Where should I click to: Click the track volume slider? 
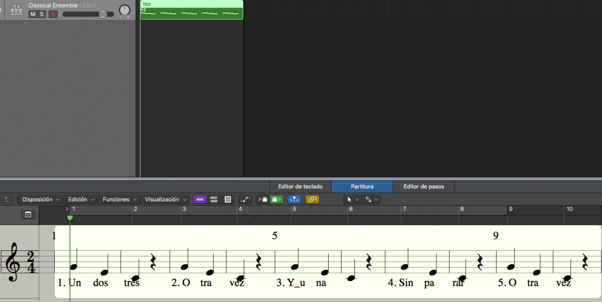(x=102, y=14)
